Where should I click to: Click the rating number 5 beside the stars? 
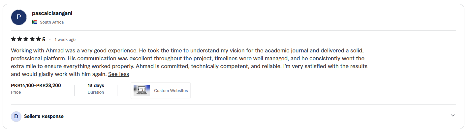[x=44, y=40]
